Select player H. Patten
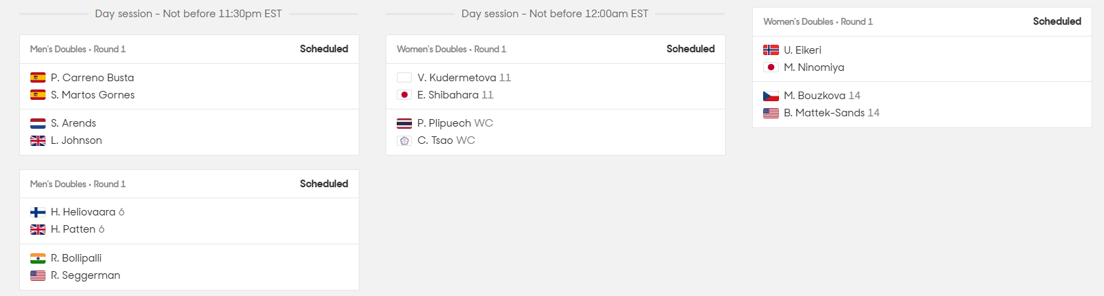Viewport: 1104px width, 296px height. (x=73, y=229)
